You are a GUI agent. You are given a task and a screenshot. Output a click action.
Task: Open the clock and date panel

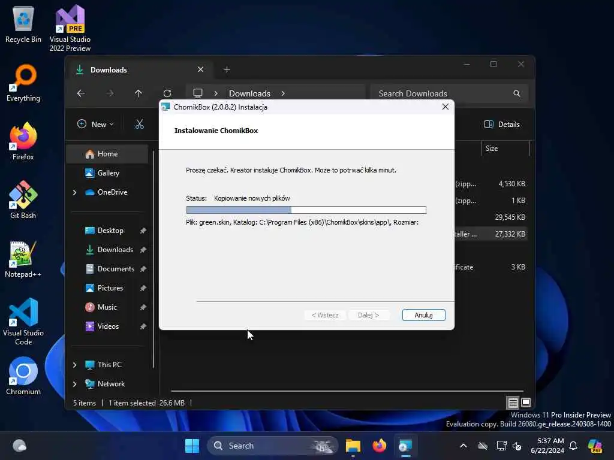547,446
